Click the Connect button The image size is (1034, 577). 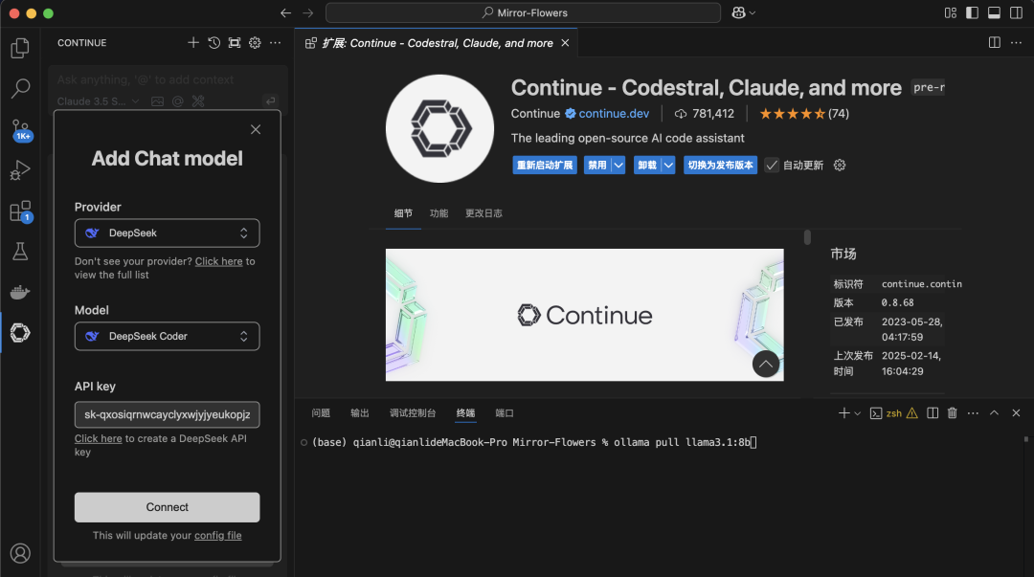pos(167,507)
